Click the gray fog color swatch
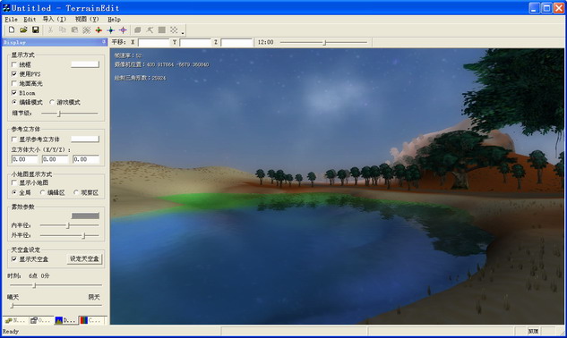 pos(85,216)
